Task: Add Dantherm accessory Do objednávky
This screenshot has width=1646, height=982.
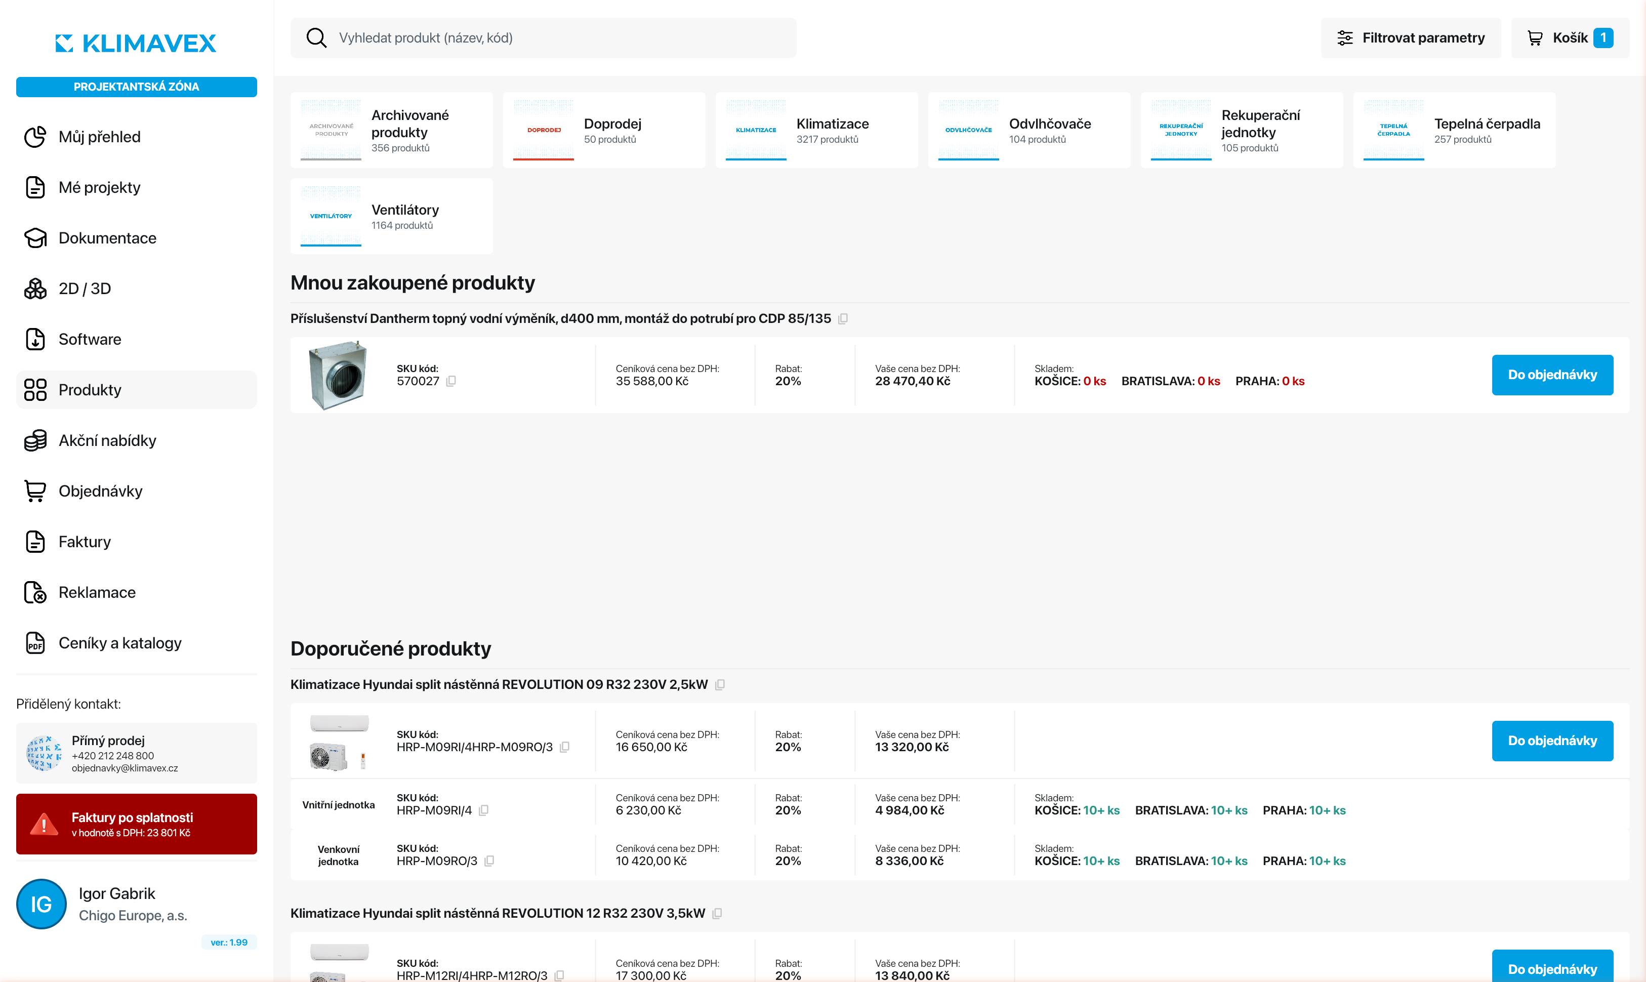Action: pyautogui.click(x=1552, y=375)
